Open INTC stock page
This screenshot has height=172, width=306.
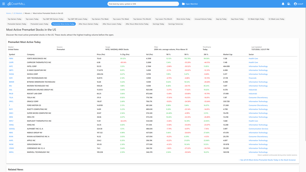pyautogui.click(x=11, y=66)
